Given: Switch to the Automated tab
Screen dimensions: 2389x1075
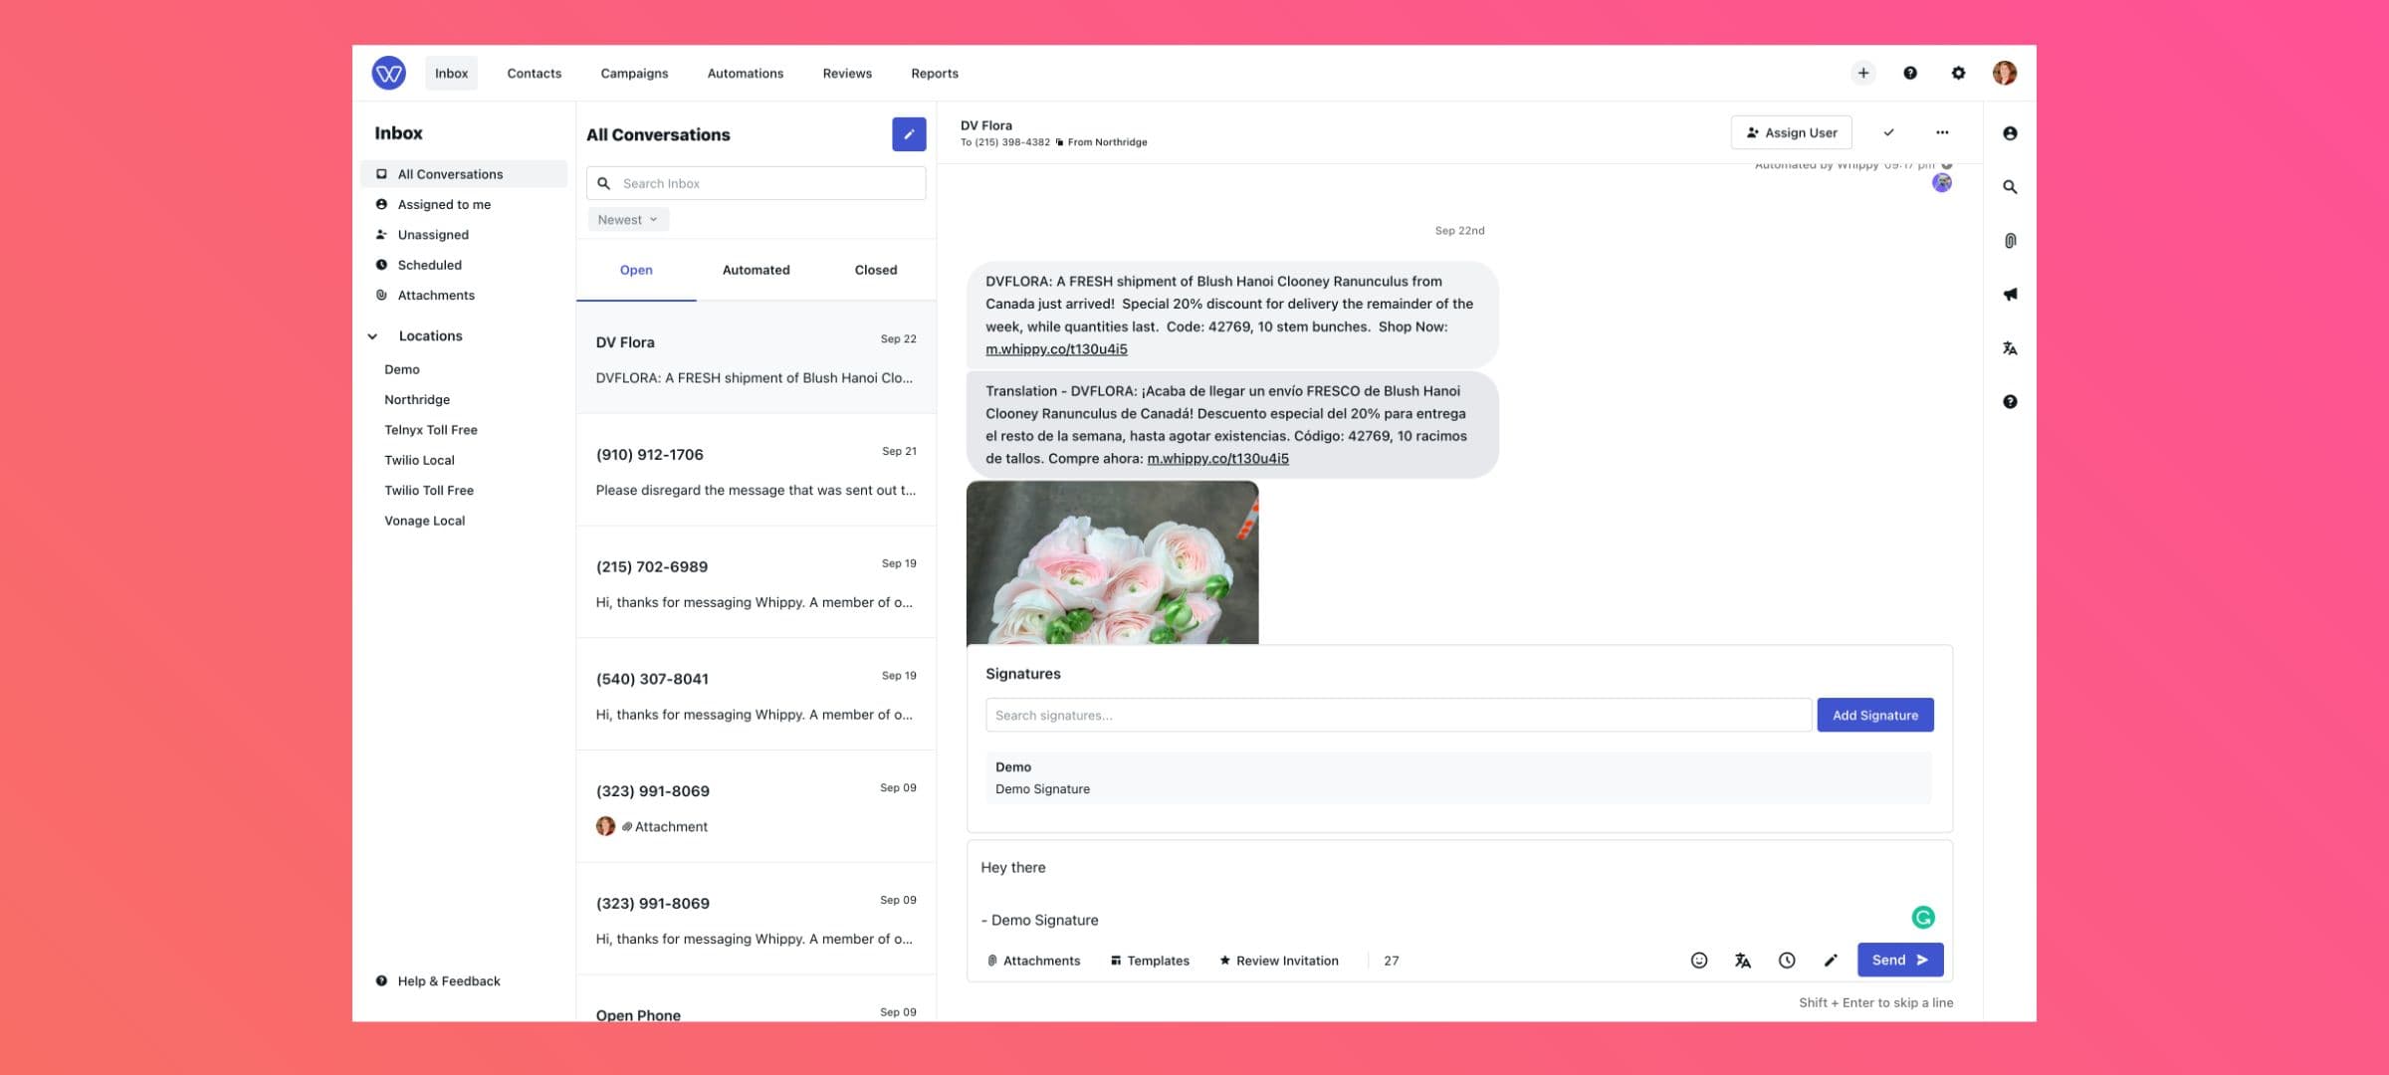Looking at the screenshot, I should 756,270.
